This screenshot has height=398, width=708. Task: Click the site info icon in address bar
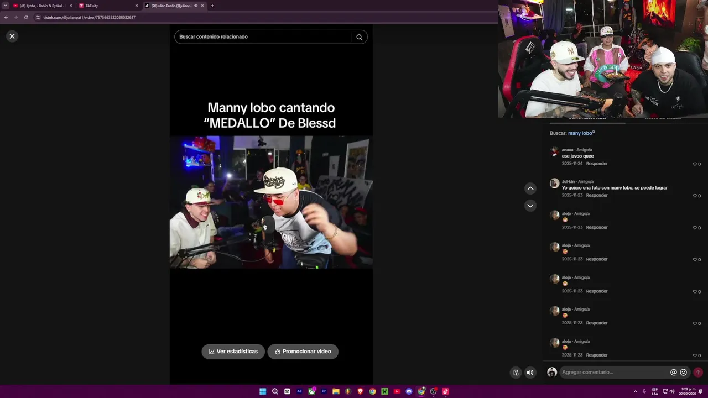(x=38, y=17)
